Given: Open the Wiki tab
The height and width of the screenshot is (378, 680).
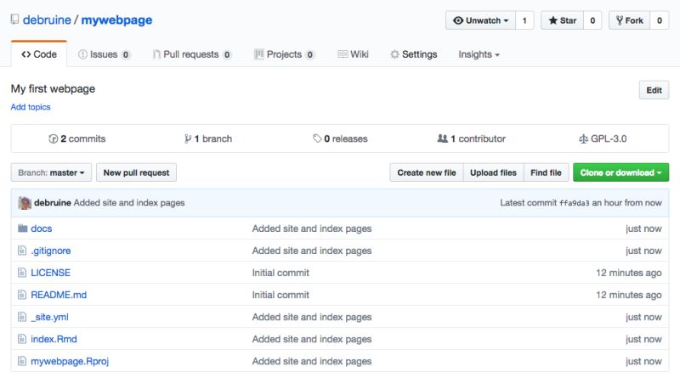Looking at the screenshot, I should tap(353, 54).
